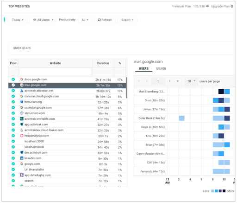Toggle productivity status for localhost:3000
The image size is (237, 203).
click(13, 141)
